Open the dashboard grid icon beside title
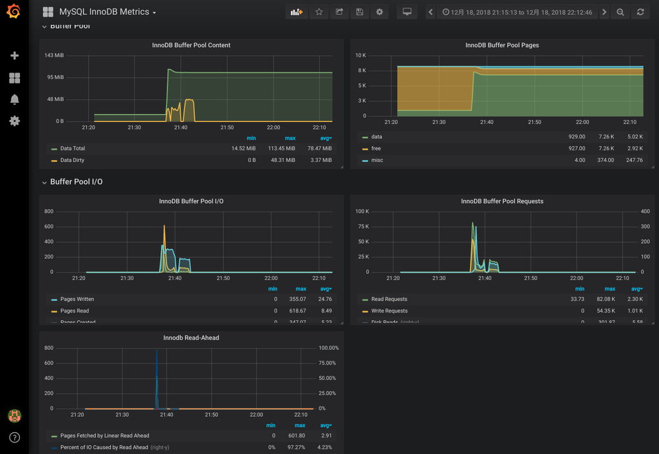 (48, 12)
